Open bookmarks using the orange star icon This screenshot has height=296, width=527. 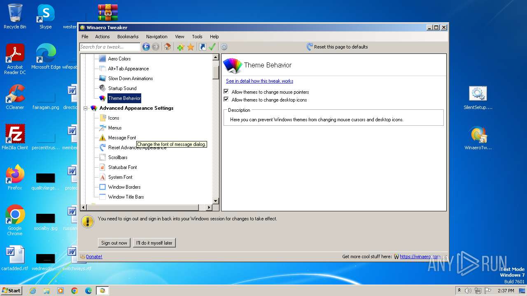click(x=191, y=47)
